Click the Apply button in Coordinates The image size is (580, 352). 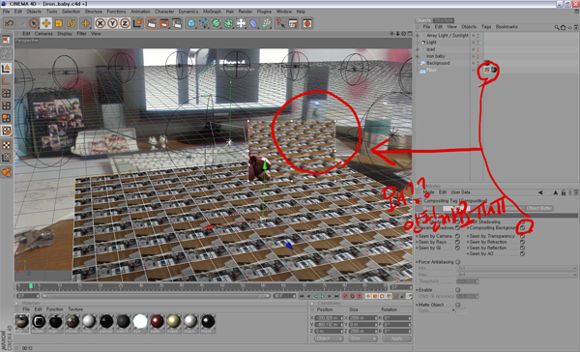[x=396, y=338]
